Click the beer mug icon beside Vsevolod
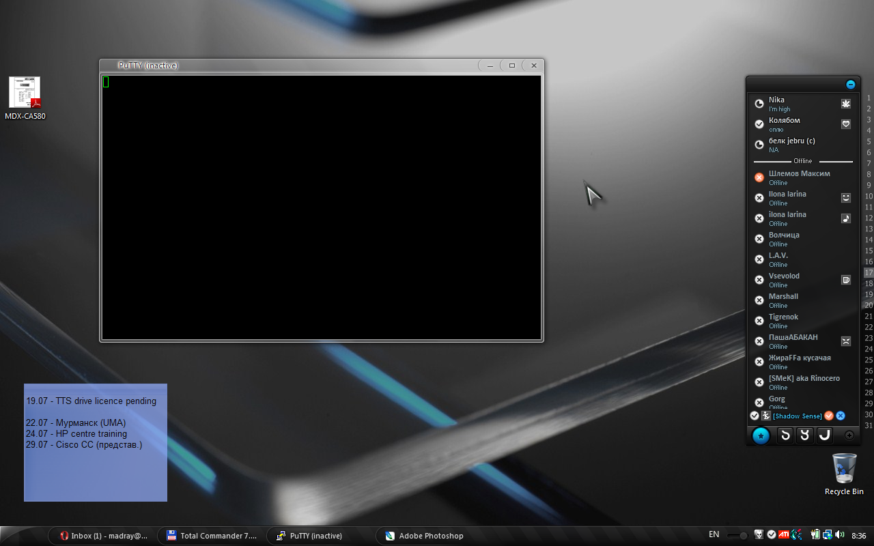The width and height of the screenshot is (874, 546). coord(846,280)
